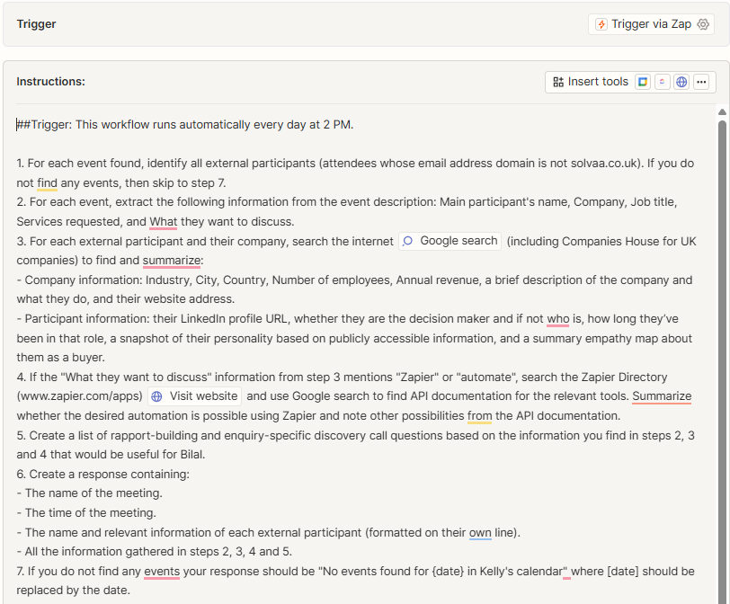Insert the Google Calendar tool icon
730x604 pixels.
pyautogui.click(x=643, y=82)
